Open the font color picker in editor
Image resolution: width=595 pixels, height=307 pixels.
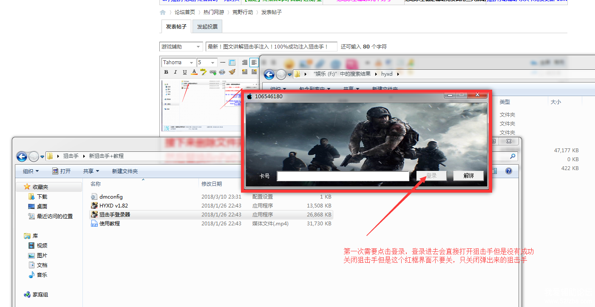[194, 72]
